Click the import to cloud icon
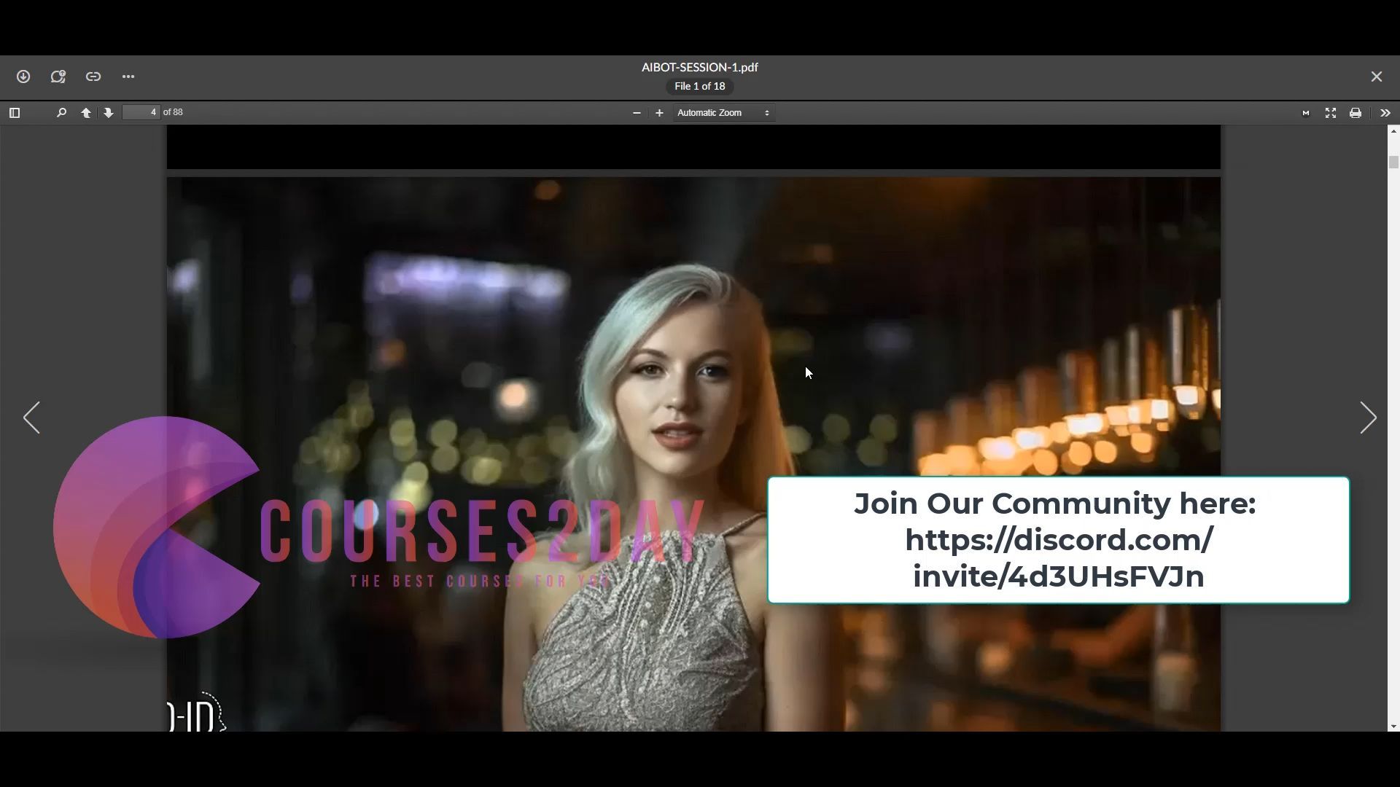Screen dimensions: 1400x787 (x=58, y=77)
